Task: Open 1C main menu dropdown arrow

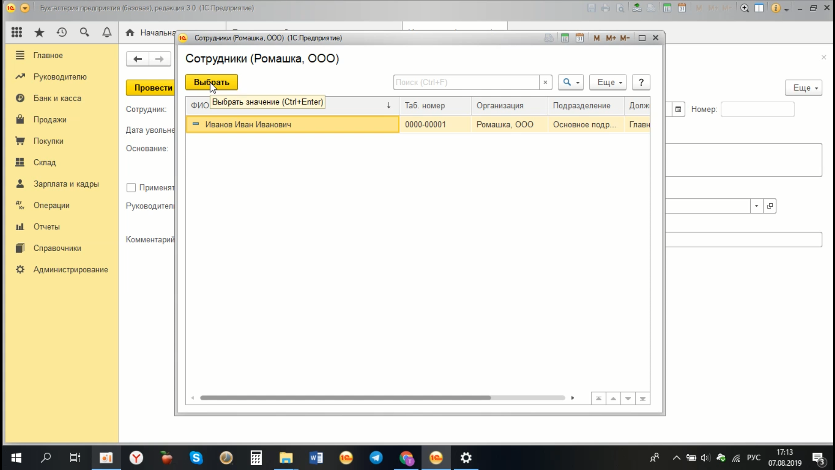Action: [25, 8]
